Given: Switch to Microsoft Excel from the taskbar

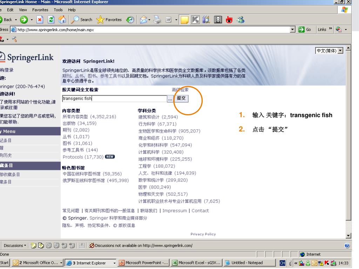Looking at the screenshot, I should coord(197,263).
